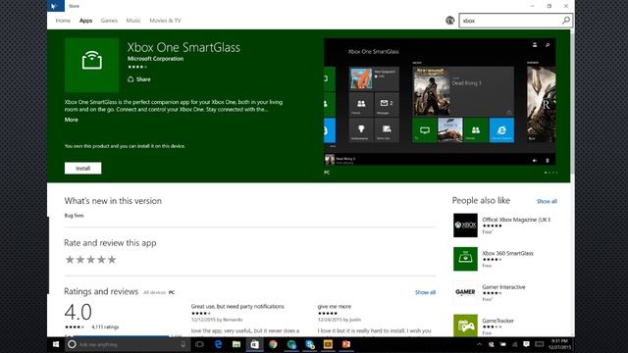Image resolution: width=628 pixels, height=353 pixels.
Task: Open Official Xbox Magazine app icon
Action: [465, 226]
